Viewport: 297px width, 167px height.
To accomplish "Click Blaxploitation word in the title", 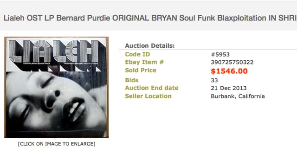I will pos(242,18).
